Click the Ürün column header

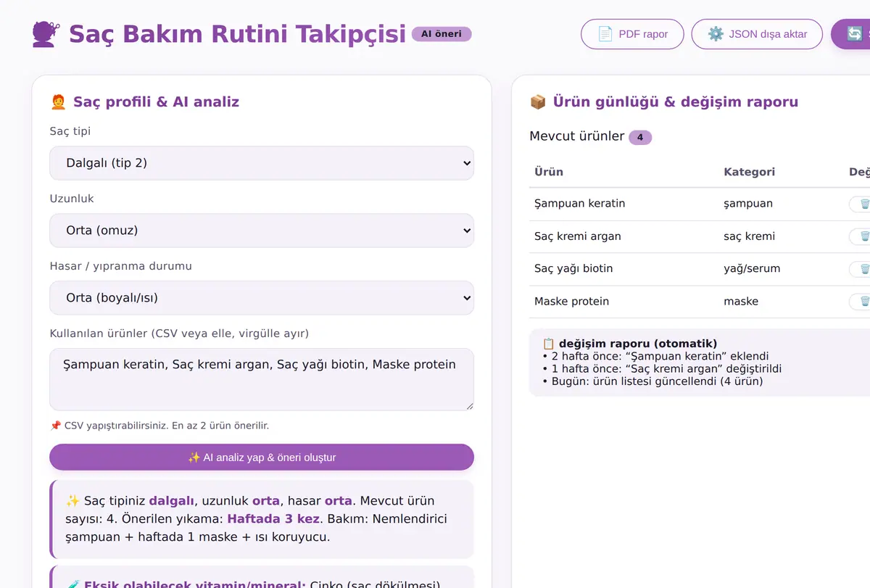click(549, 172)
